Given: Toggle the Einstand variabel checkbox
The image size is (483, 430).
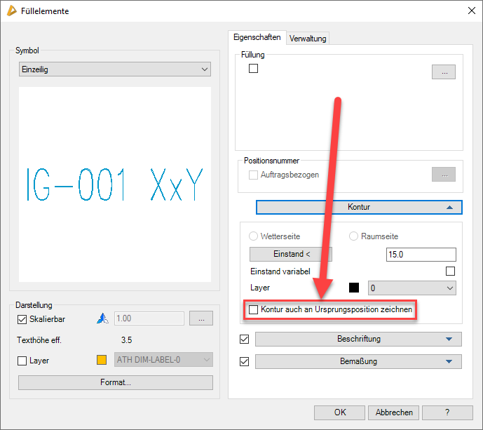Looking at the screenshot, I should 451,271.
